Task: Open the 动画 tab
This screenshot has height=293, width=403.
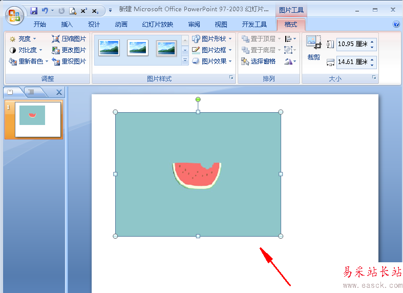Action: [x=121, y=25]
